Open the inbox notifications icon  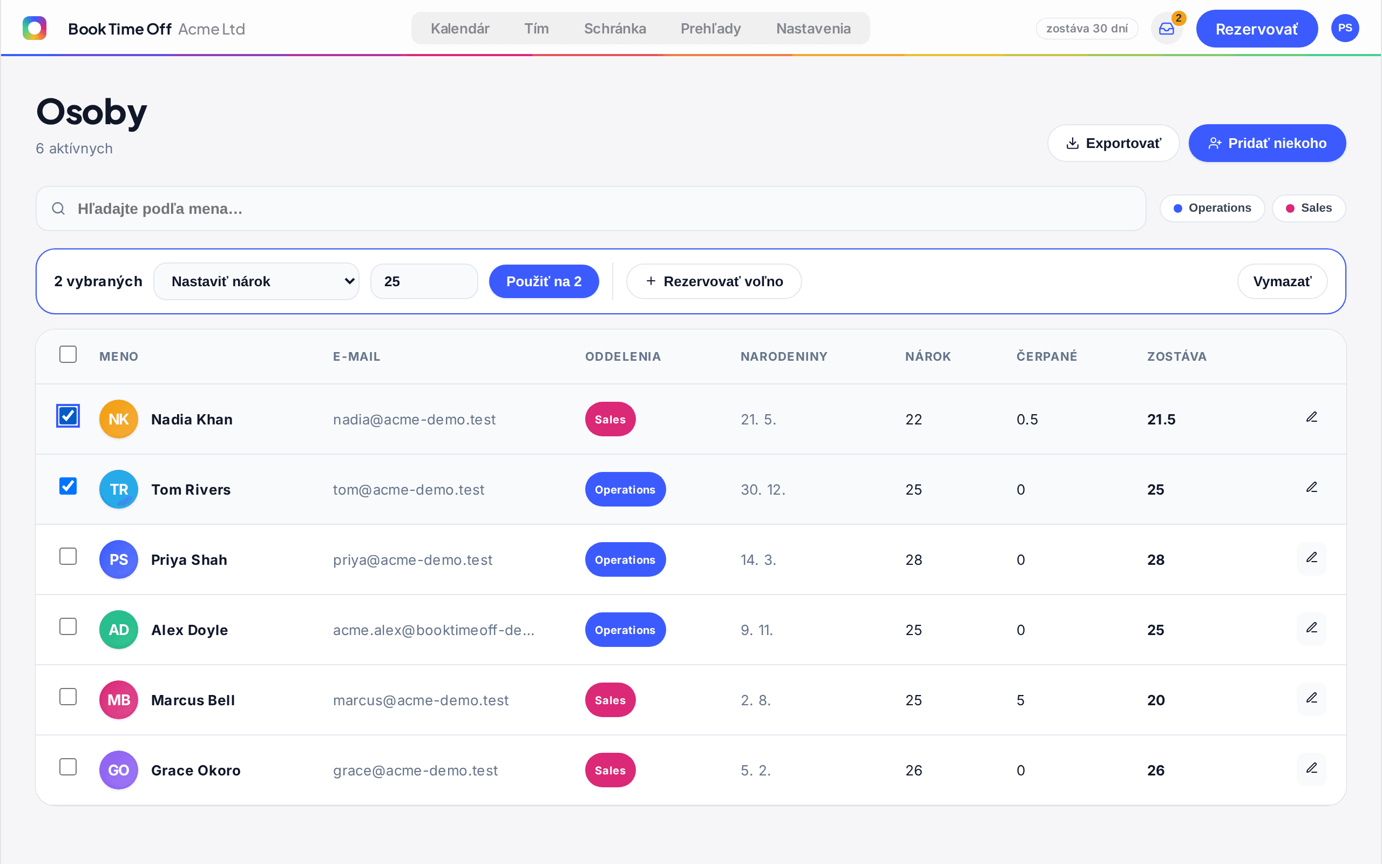coord(1166,29)
